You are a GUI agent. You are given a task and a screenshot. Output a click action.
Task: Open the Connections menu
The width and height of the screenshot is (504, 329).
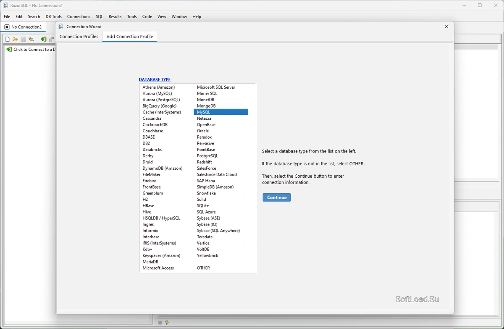pyautogui.click(x=79, y=16)
